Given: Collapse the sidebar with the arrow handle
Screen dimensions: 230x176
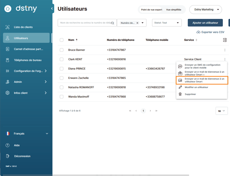Looking at the screenshot, I should (52, 9).
